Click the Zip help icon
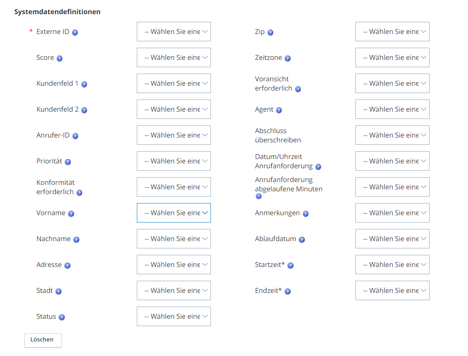 click(x=270, y=32)
